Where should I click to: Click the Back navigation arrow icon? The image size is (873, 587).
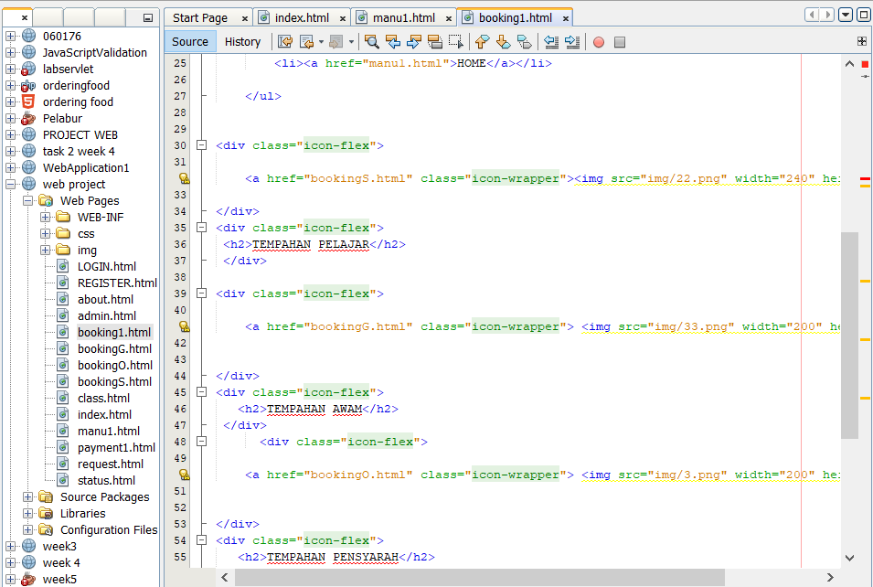(x=305, y=42)
